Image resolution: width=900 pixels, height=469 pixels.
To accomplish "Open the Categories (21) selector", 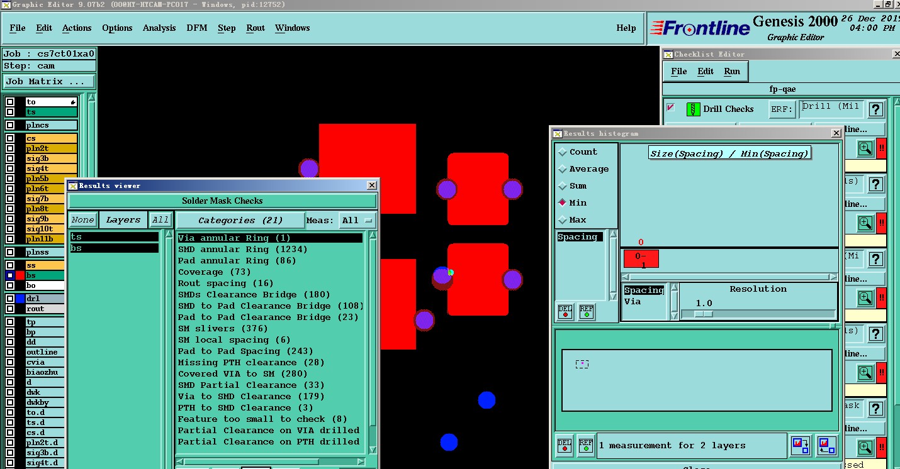I will [x=240, y=220].
